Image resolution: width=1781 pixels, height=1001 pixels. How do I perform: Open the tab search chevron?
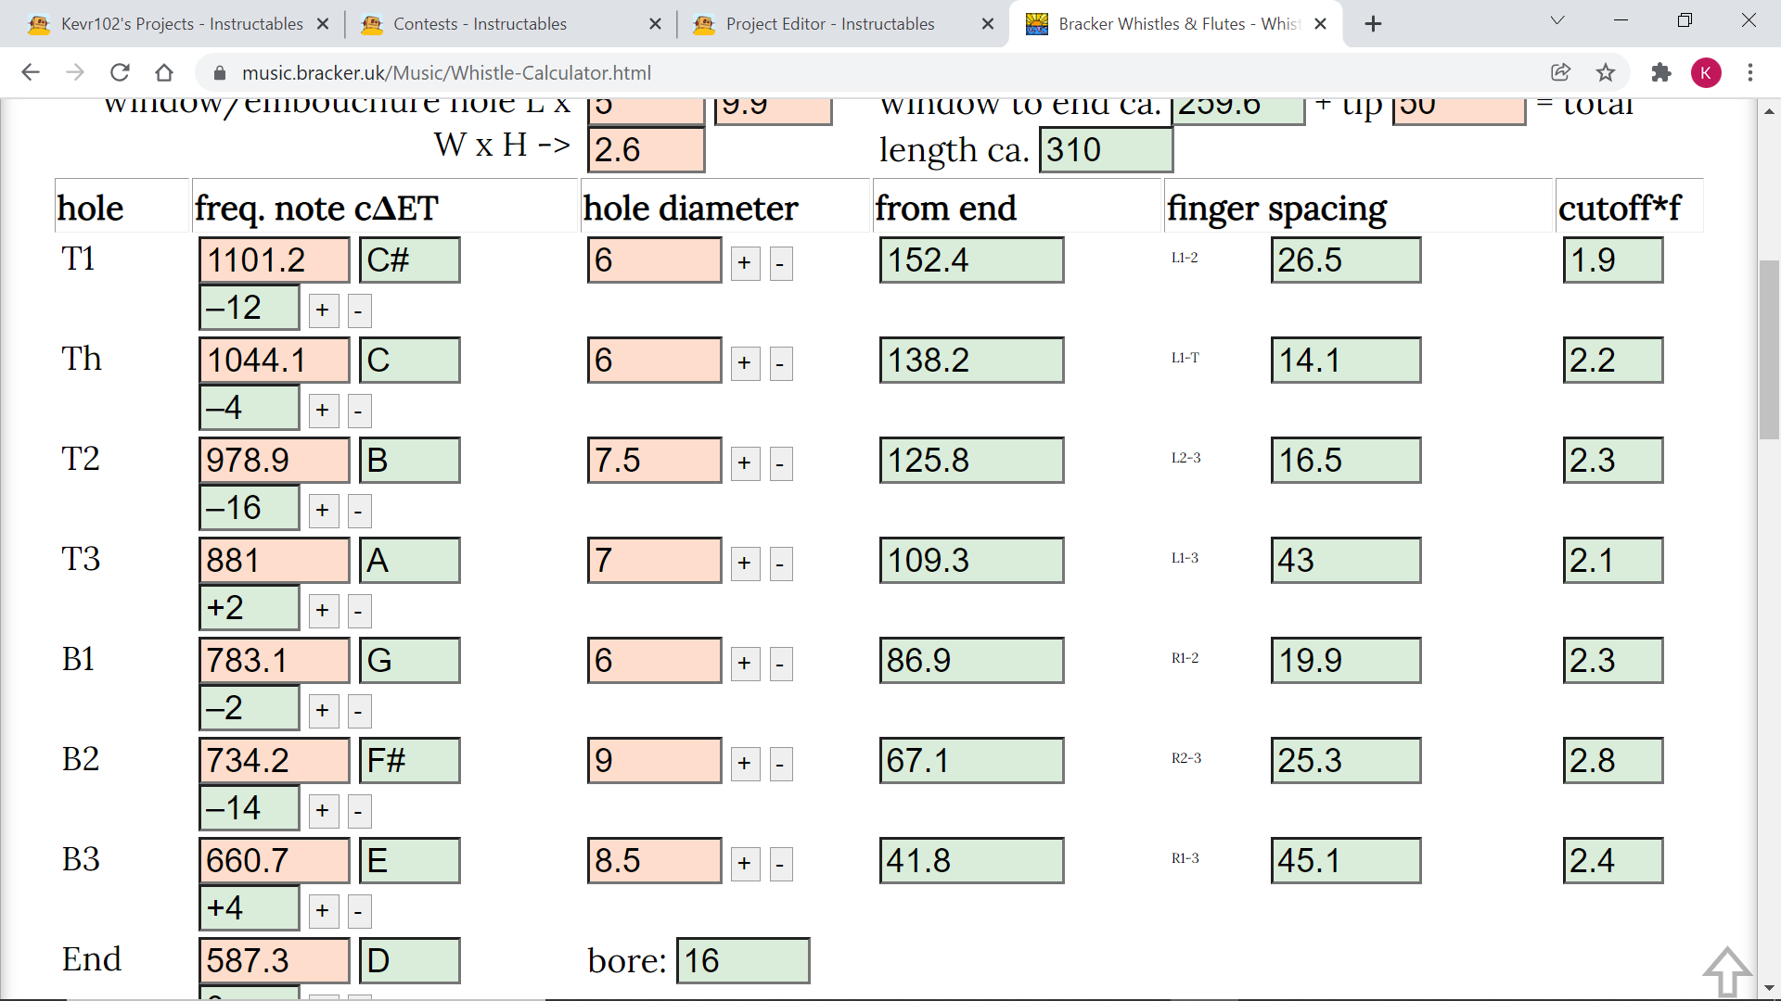pos(1557,20)
